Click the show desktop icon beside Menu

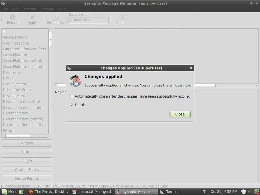point(21,192)
